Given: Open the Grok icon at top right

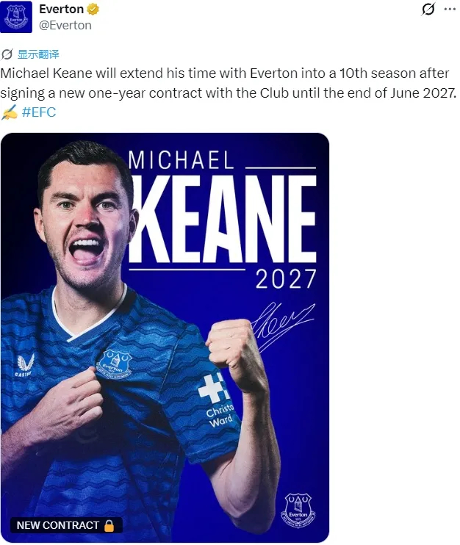Looking at the screenshot, I should [x=428, y=10].
